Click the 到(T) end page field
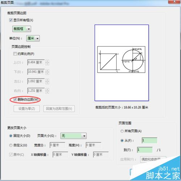 pos(145,150)
